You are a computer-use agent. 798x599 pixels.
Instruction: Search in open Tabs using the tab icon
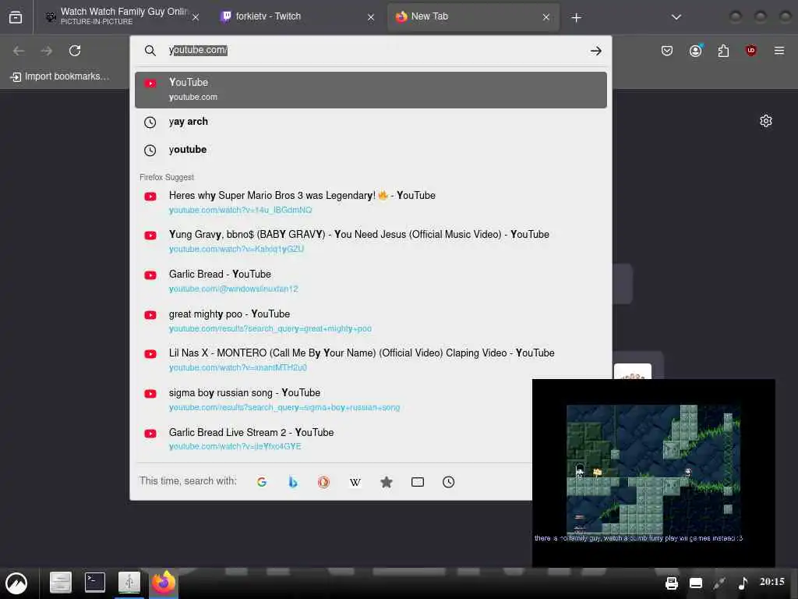pyautogui.click(x=418, y=482)
